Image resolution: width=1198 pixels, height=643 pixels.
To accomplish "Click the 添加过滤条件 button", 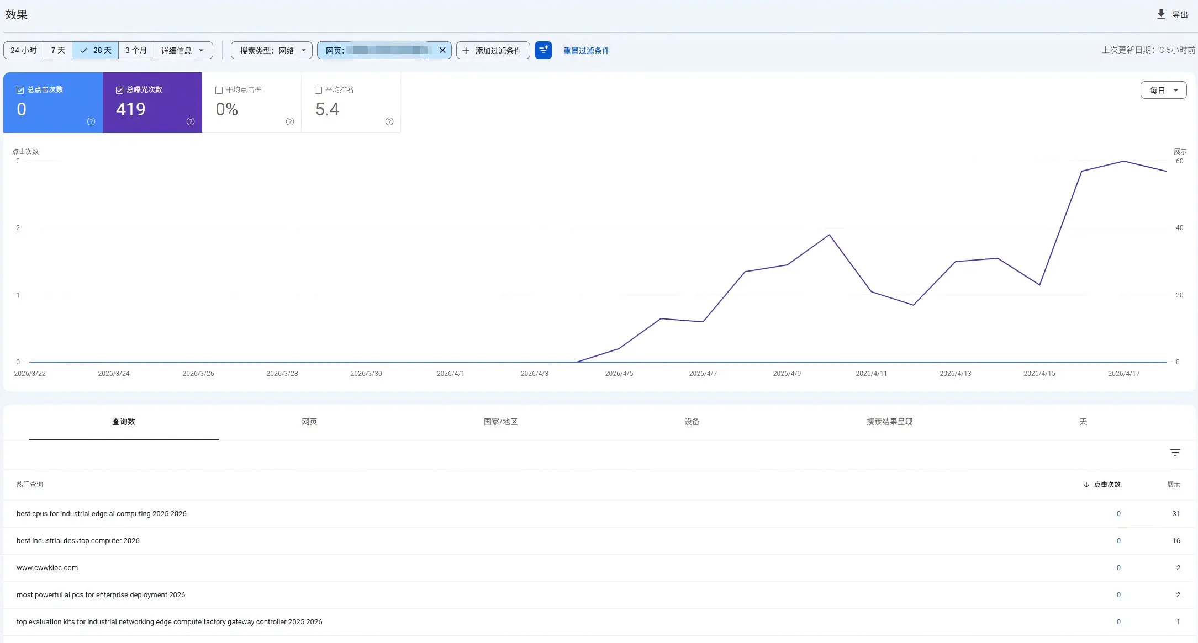I will click(x=493, y=50).
